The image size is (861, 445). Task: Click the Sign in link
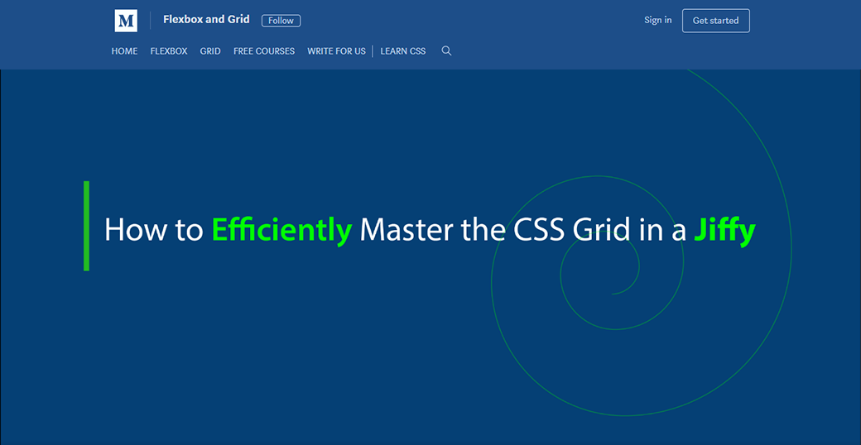pyautogui.click(x=657, y=21)
